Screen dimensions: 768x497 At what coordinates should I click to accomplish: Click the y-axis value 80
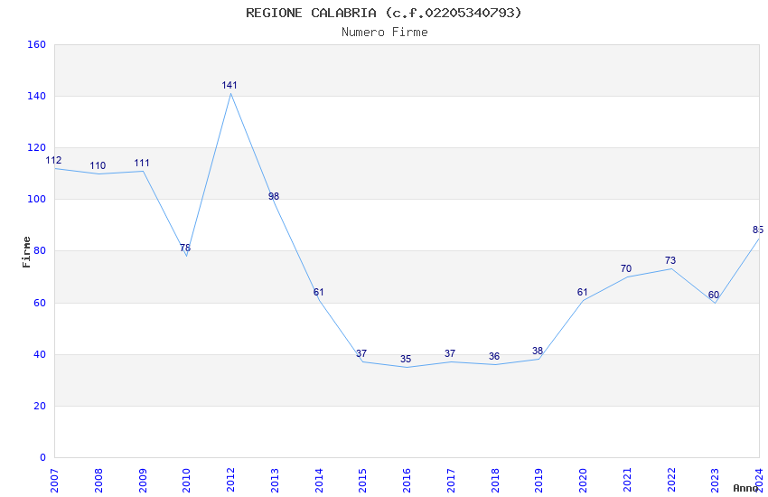click(40, 250)
